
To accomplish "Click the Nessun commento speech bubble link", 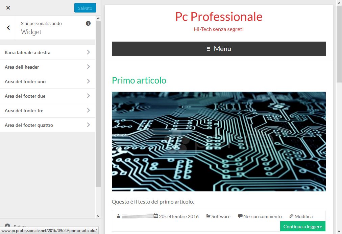I will (260, 216).
